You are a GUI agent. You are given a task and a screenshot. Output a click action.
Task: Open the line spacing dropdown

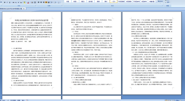52,2
